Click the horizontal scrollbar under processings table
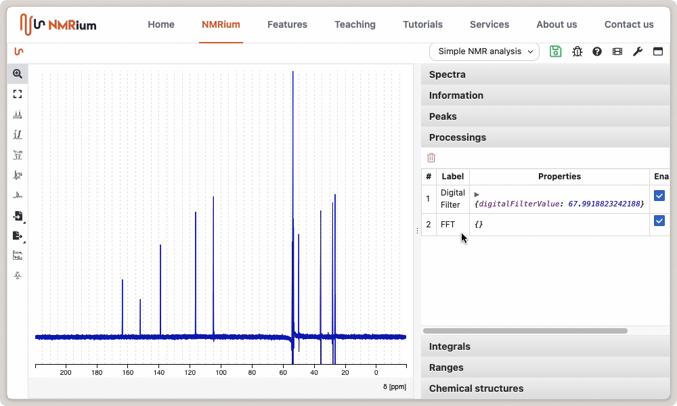This screenshot has height=406, width=677. click(525, 331)
